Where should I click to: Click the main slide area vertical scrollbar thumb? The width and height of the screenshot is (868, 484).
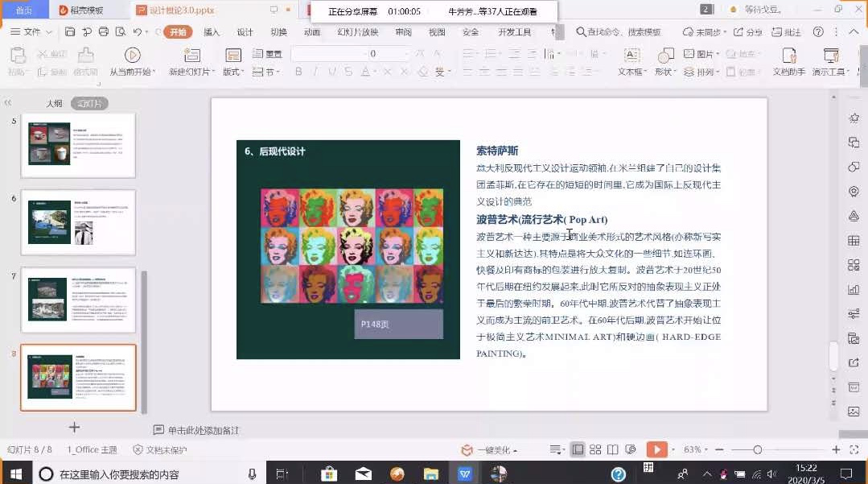coord(833,356)
